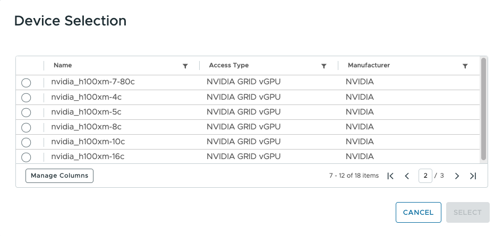The width and height of the screenshot is (503, 236).
Task: Click the SELECT button
Action: pos(467,212)
